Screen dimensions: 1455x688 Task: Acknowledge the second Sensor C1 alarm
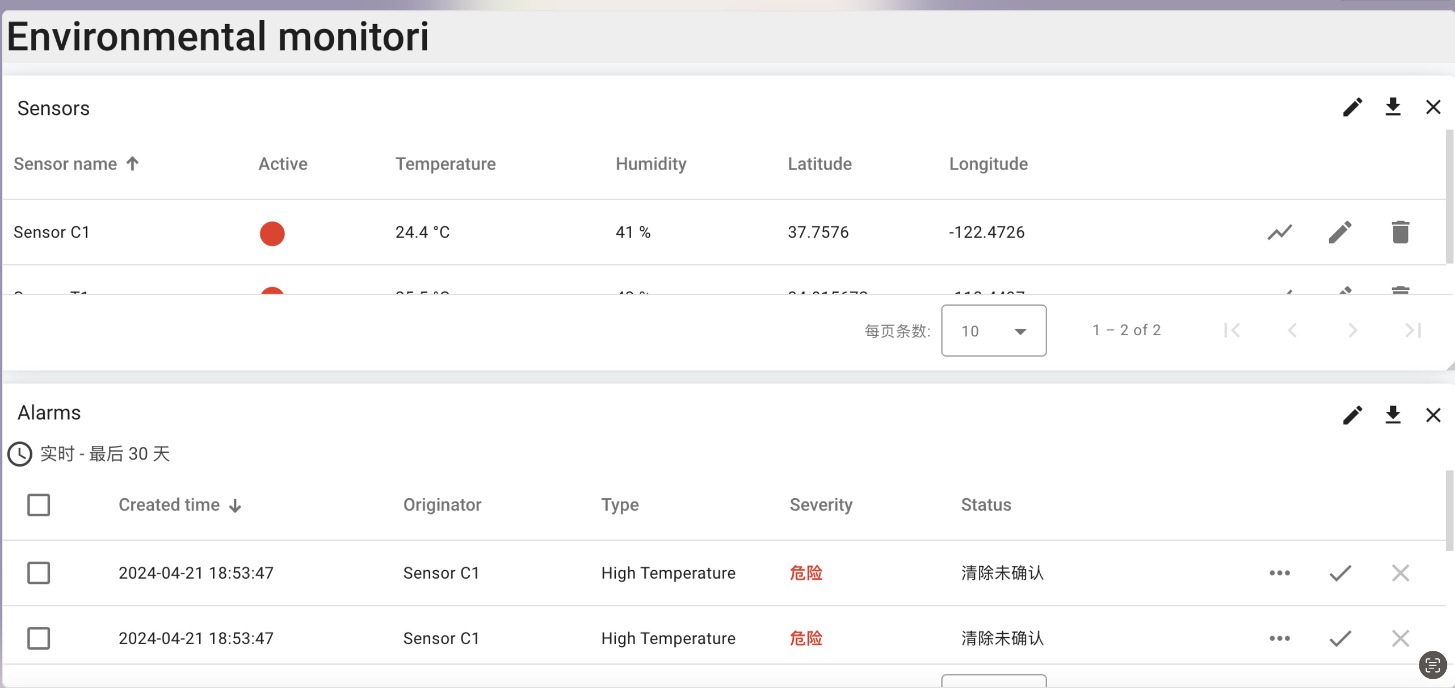click(x=1340, y=638)
